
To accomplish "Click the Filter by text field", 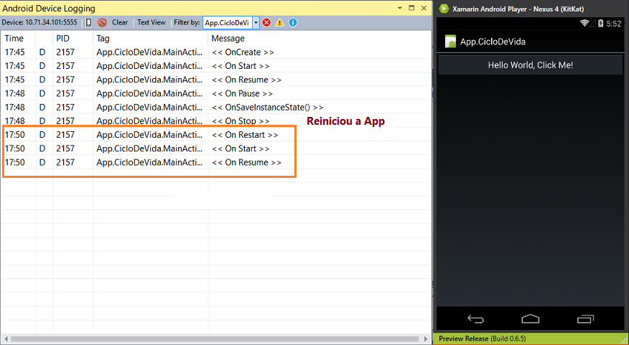I will pyautogui.click(x=228, y=23).
